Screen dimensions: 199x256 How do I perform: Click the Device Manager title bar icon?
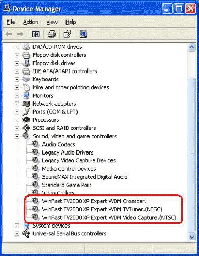point(7,8)
